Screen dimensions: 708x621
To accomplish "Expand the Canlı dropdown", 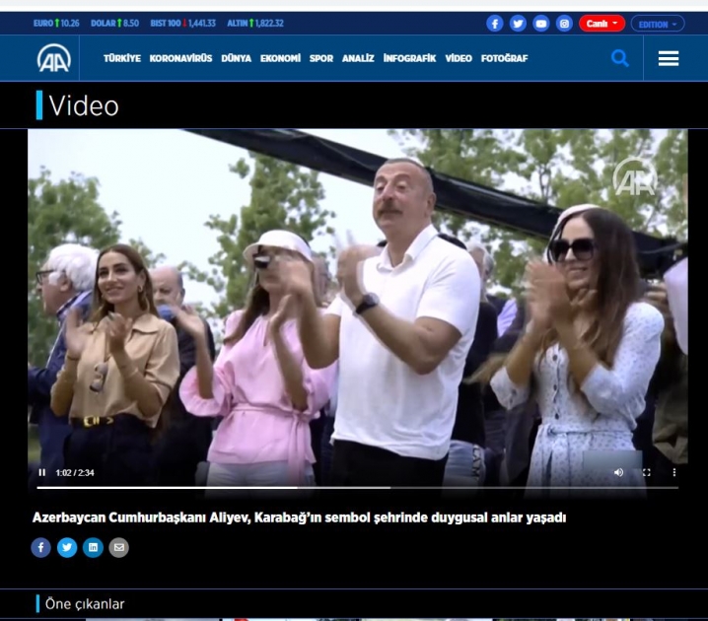I will (x=602, y=24).
